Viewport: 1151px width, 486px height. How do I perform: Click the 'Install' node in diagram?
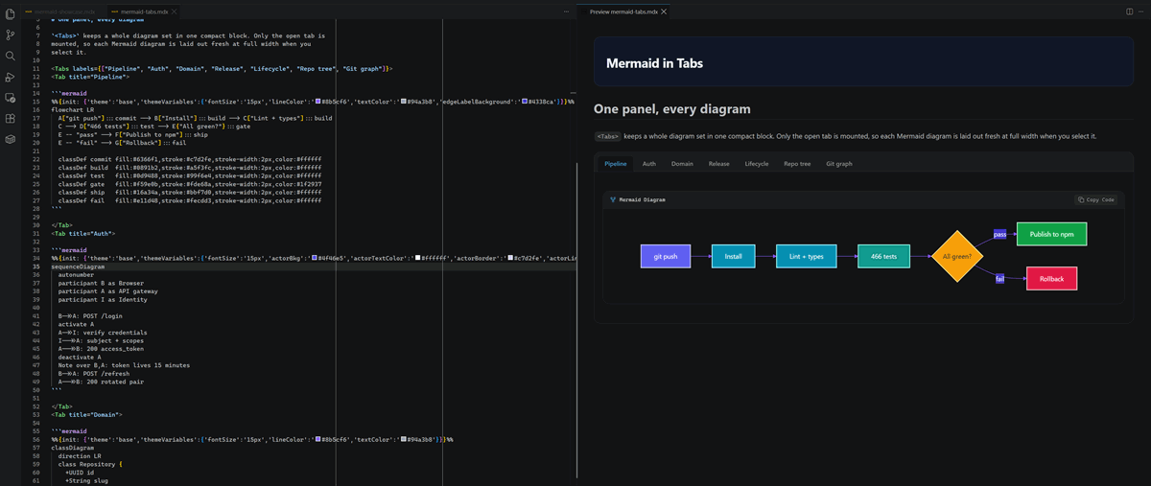click(x=733, y=257)
